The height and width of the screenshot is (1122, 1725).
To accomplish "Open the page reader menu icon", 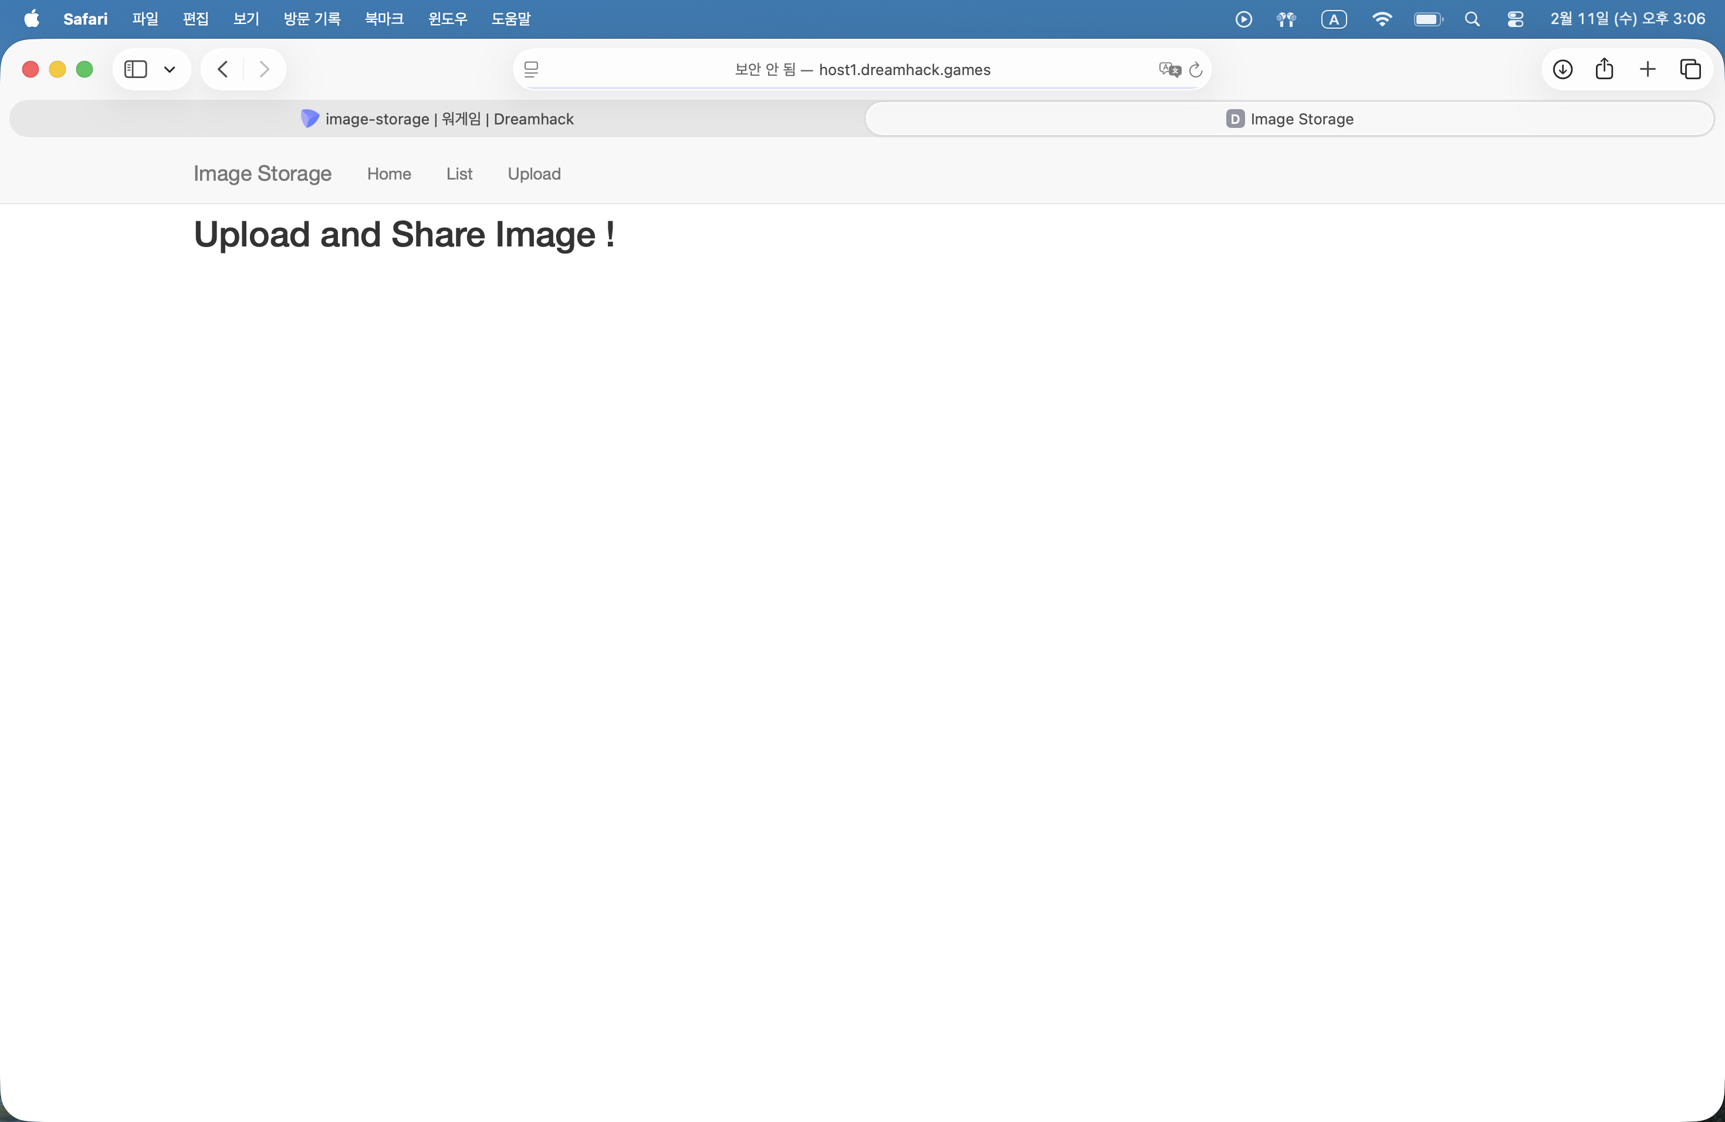I will (531, 70).
